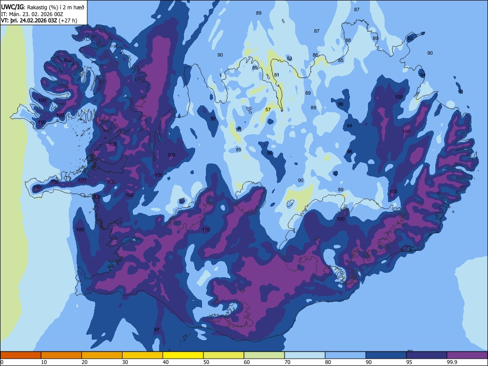
Task: Pick the 50–60 yellow-green legend swatch
Action: click(224, 355)
